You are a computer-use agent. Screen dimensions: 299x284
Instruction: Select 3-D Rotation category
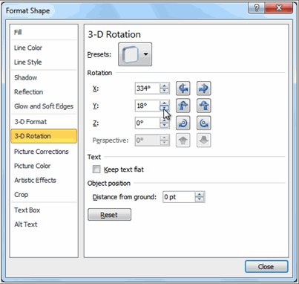tap(44, 136)
